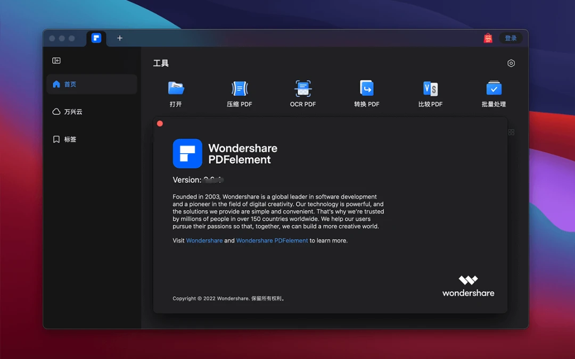Open the tools settings gear

511,63
